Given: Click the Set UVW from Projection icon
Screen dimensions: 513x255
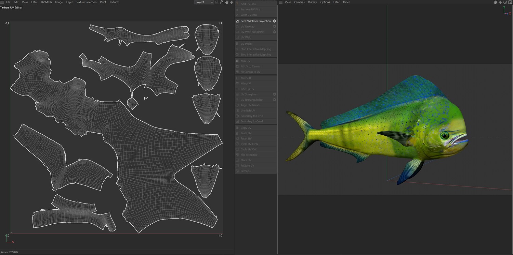Looking at the screenshot, I should coord(237,21).
